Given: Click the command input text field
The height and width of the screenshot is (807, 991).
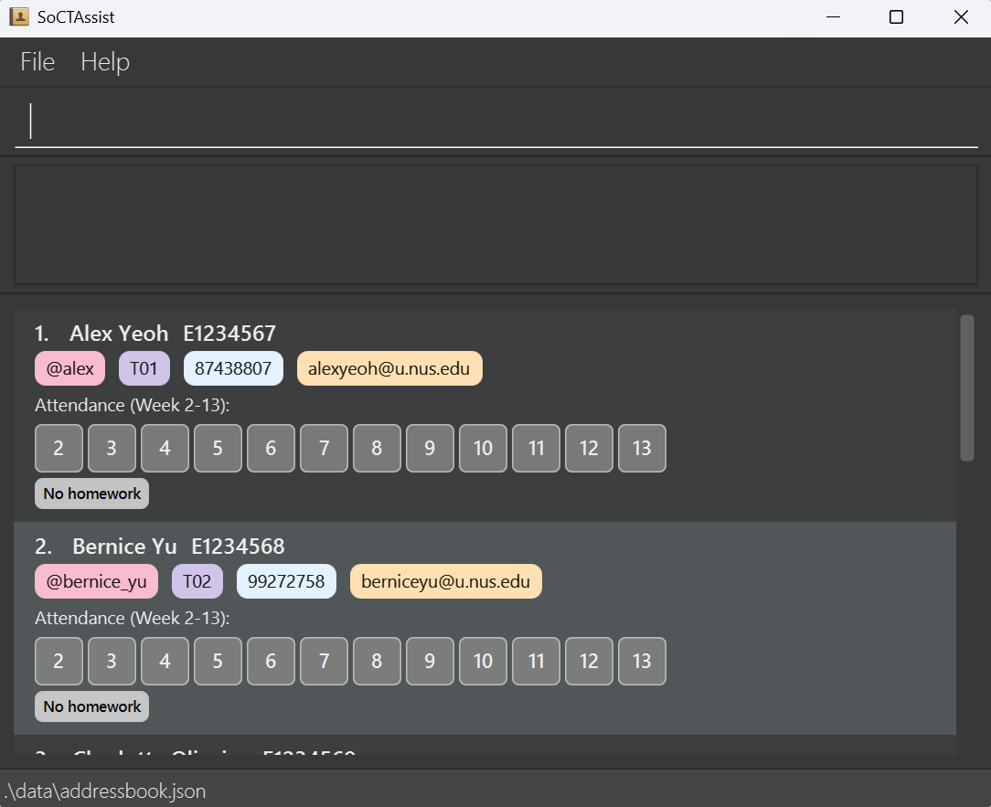Looking at the screenshot, I should [496, 122].
